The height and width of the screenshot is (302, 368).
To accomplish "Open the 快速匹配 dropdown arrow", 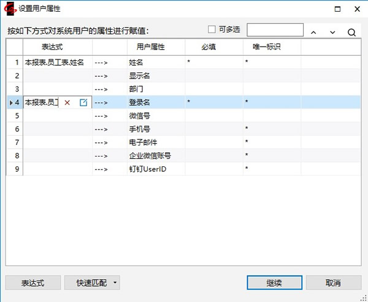I will point(116,283).
